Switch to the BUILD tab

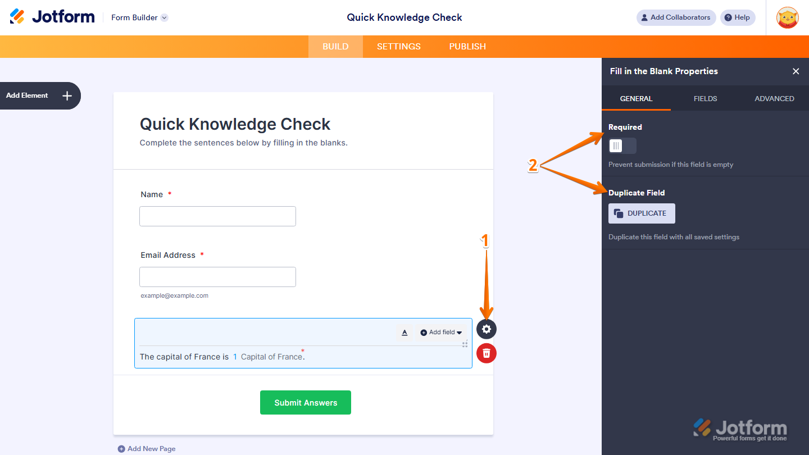point(335,47)
